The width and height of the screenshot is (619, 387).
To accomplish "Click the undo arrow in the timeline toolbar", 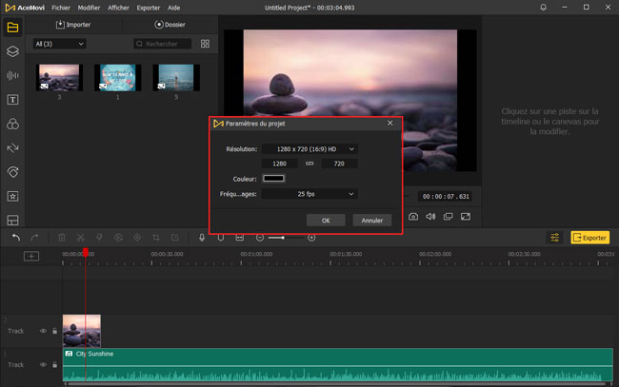I will [15, 237].
